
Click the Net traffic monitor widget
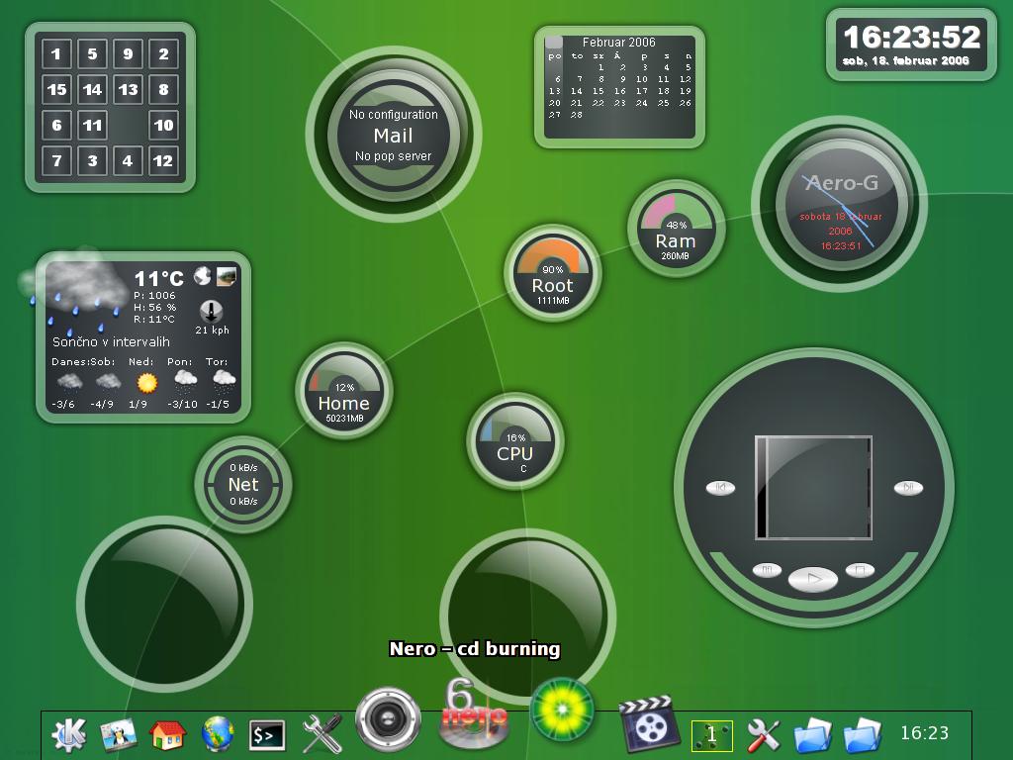point(243,485)
